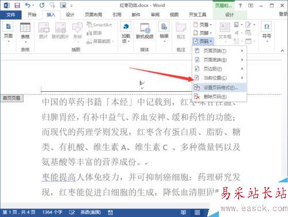Click the 首页页眉 header label
The height and width of the screenshot is (217, 288).
coord(12,98)
